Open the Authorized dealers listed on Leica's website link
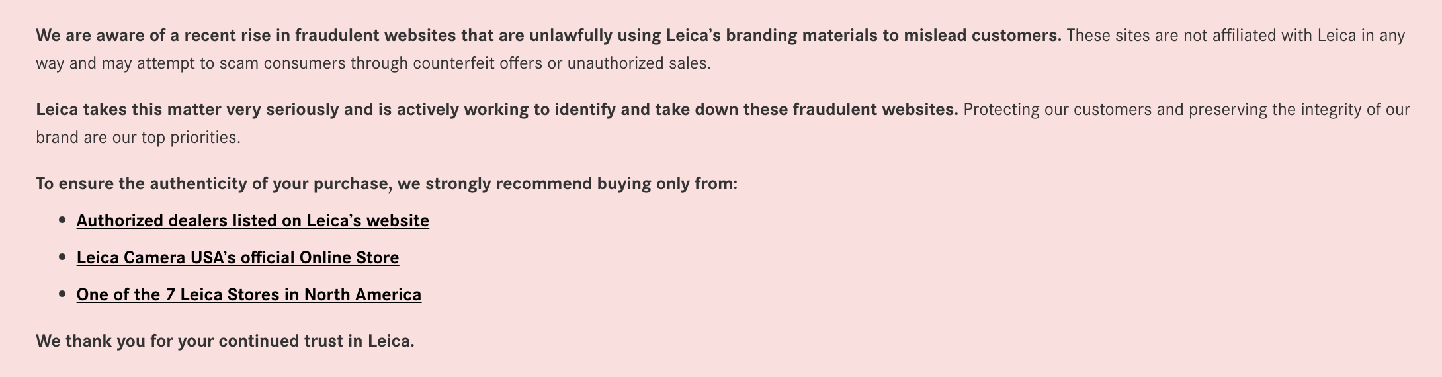This screenshot has height=377, width=1442. click(253, 220)
